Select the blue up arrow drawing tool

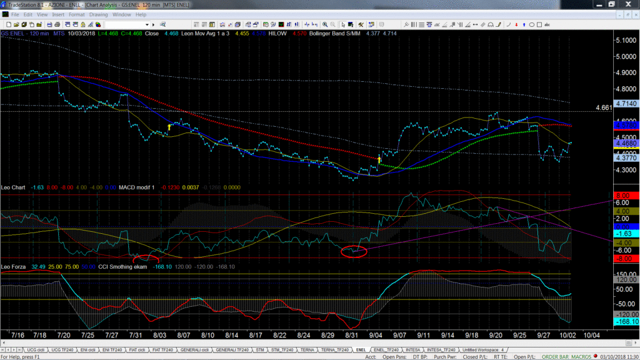(x=524, y=24)
